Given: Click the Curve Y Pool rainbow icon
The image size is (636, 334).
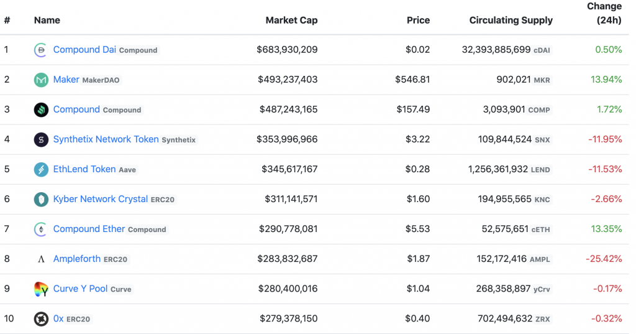Looking at the screenshot, I should coord(41,289).
